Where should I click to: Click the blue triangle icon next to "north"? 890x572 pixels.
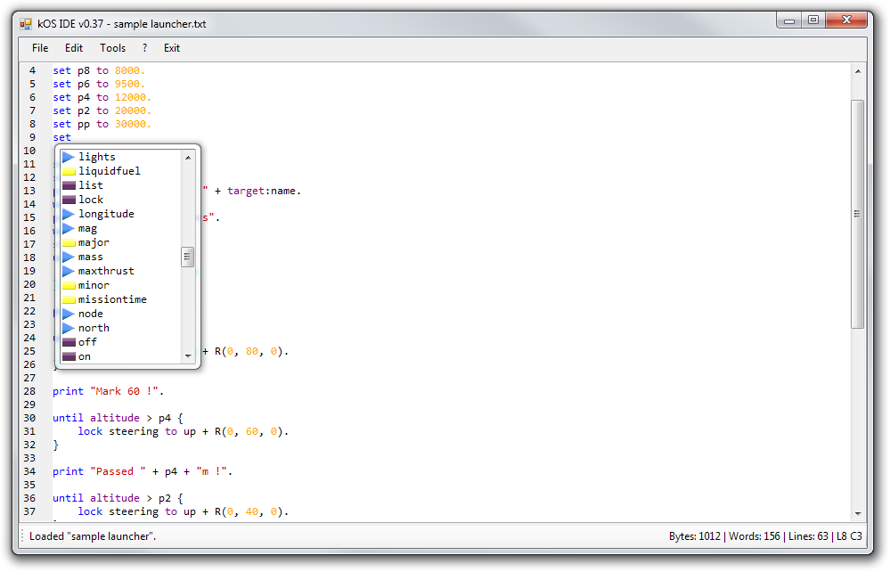pos(69,327)
